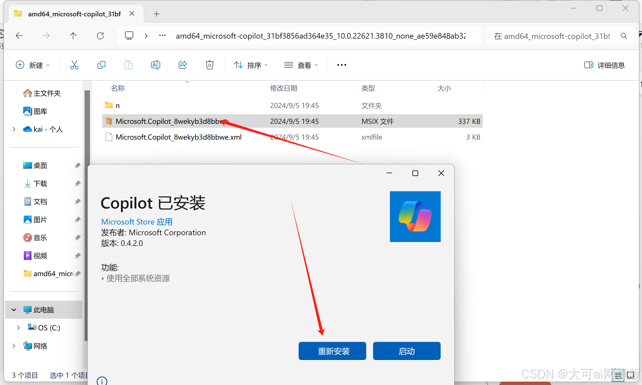Click Reinstall (重新安装) in Copilot installer

point(332,351)
